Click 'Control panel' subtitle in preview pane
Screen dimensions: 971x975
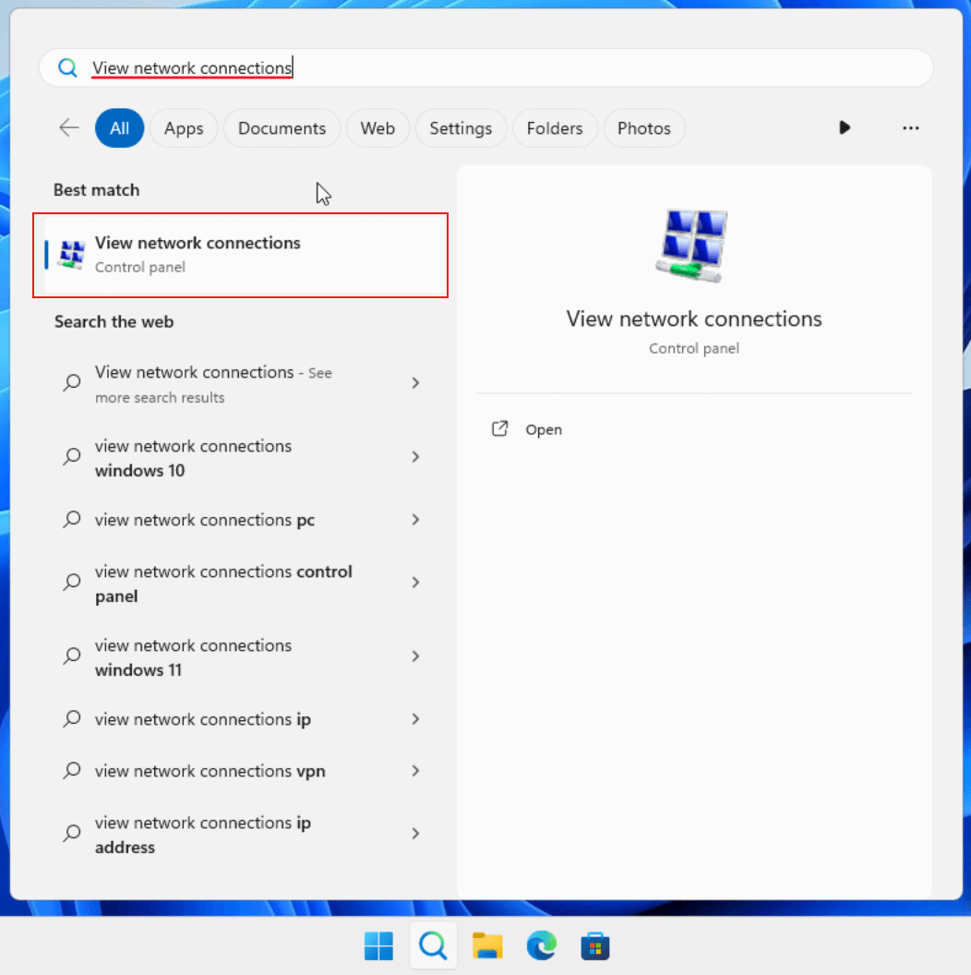(x=694, y=348)
